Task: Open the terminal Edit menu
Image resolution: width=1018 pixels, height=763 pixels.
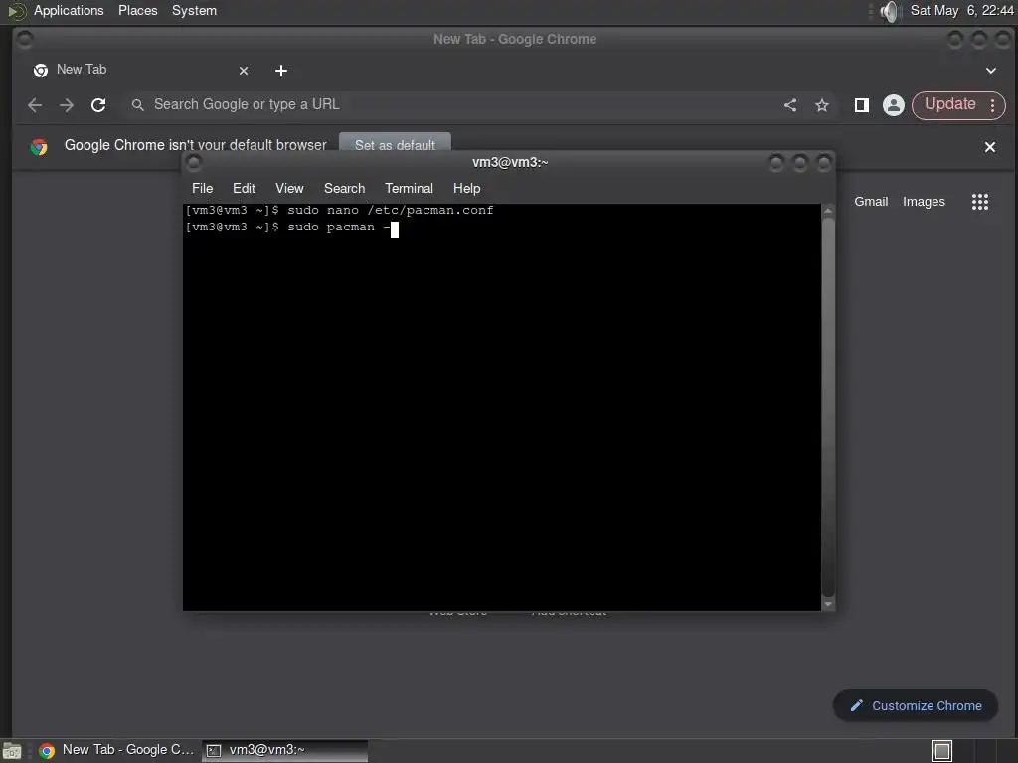Action: click(244, 188)
